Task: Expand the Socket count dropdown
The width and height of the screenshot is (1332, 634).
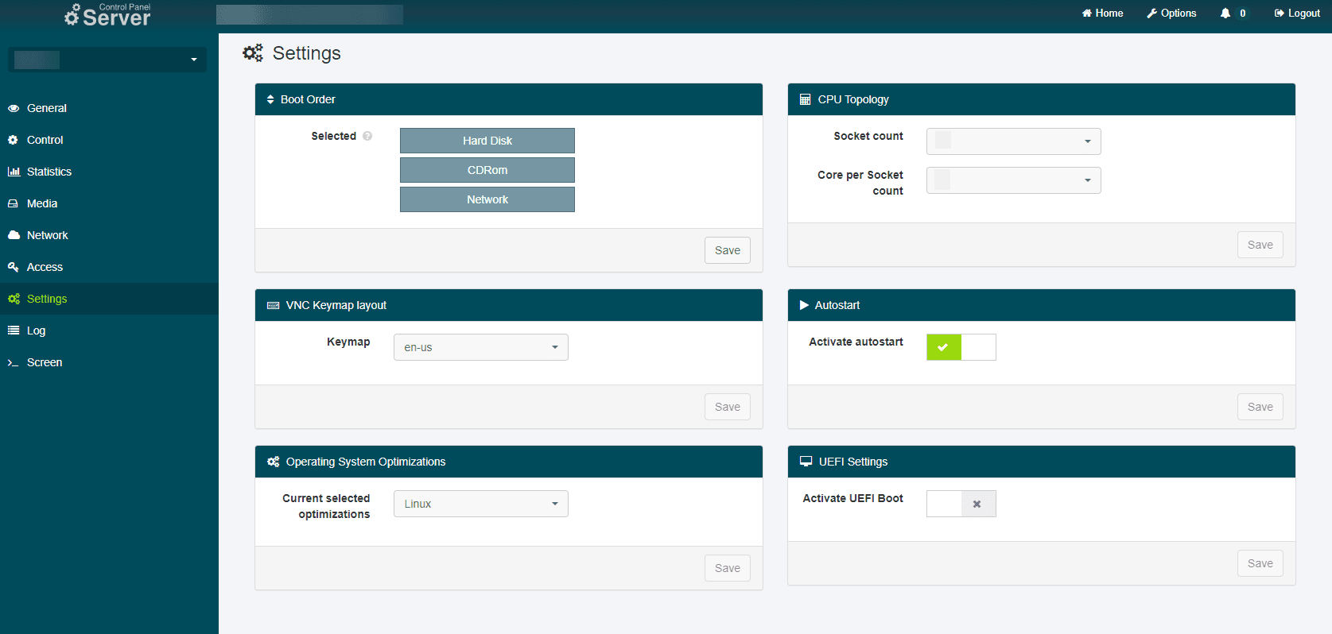Action: [x=1013, y=141]
